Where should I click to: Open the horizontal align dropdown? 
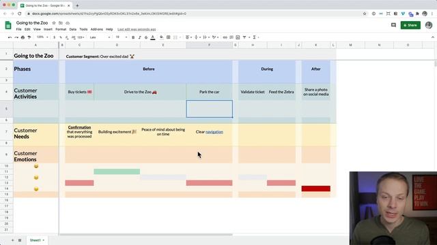(x=189, y=37)
